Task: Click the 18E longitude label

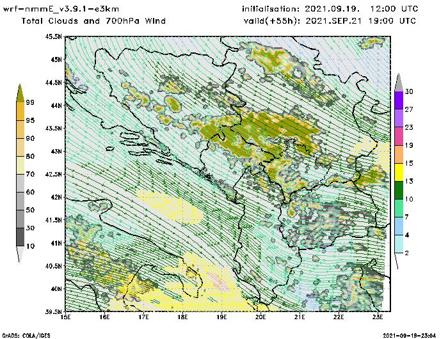Action: [182, 317]
